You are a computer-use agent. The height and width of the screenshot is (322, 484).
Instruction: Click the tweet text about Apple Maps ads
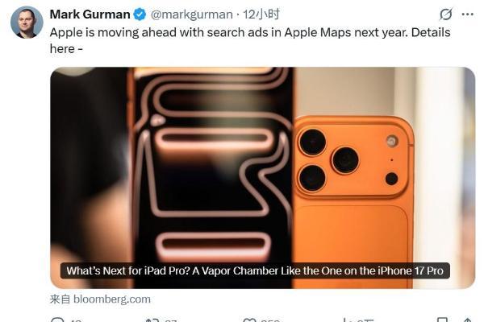coord(250,40)
